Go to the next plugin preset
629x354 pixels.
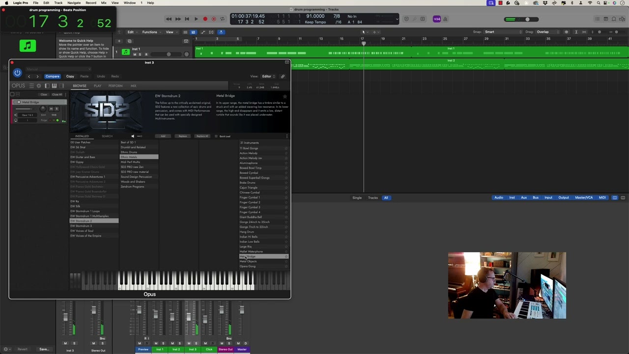(37, 76)
